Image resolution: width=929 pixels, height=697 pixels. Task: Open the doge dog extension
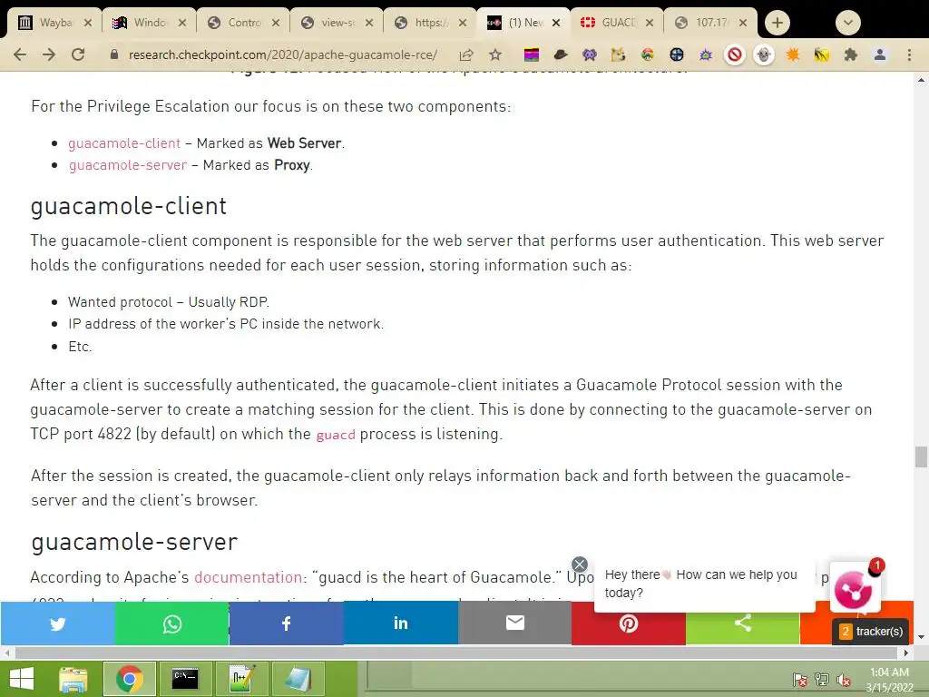(619, 55)
